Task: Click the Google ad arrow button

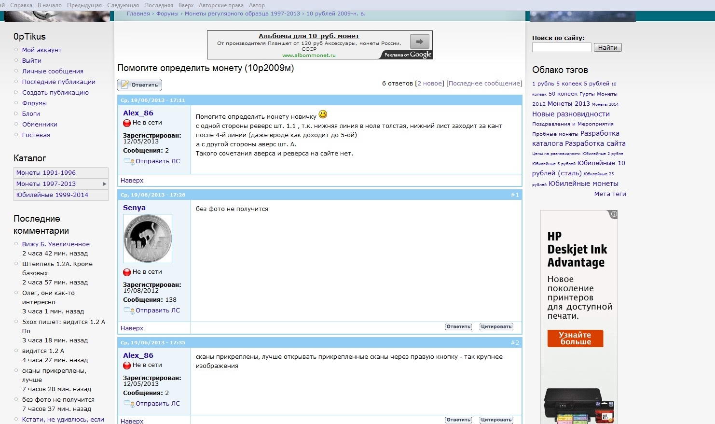Action: click(419, 42)
